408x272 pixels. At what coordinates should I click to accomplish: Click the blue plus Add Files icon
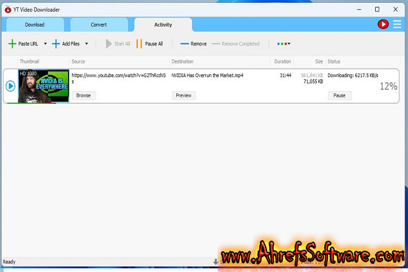click(x=56, y=44)
